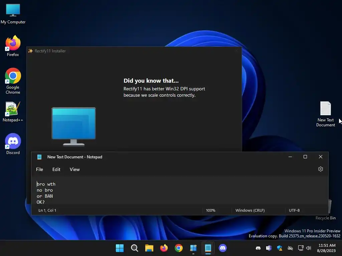Click the monitor image in Rectify11 Installer

[73, 127]
